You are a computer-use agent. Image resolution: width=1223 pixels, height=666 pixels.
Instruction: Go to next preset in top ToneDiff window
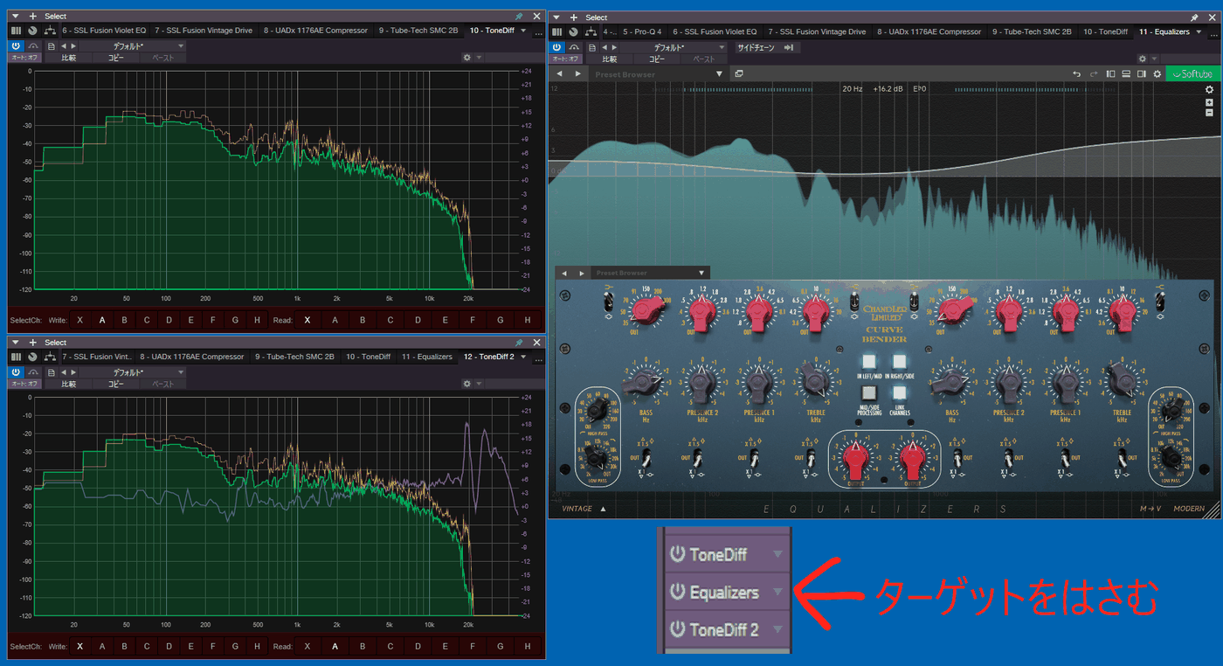pos(73,45)
